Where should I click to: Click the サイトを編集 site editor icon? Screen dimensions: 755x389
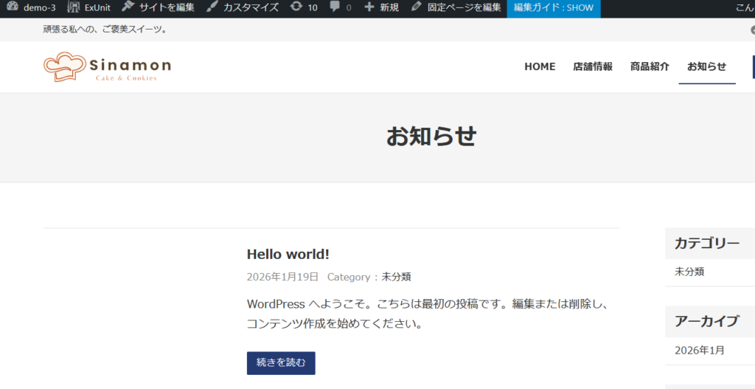pyautogui.click(x=128, y=7)
